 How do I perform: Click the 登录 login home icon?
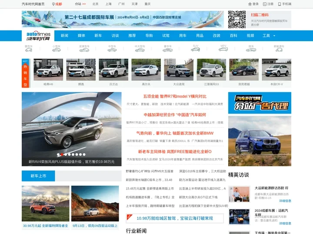click(250, 4)
